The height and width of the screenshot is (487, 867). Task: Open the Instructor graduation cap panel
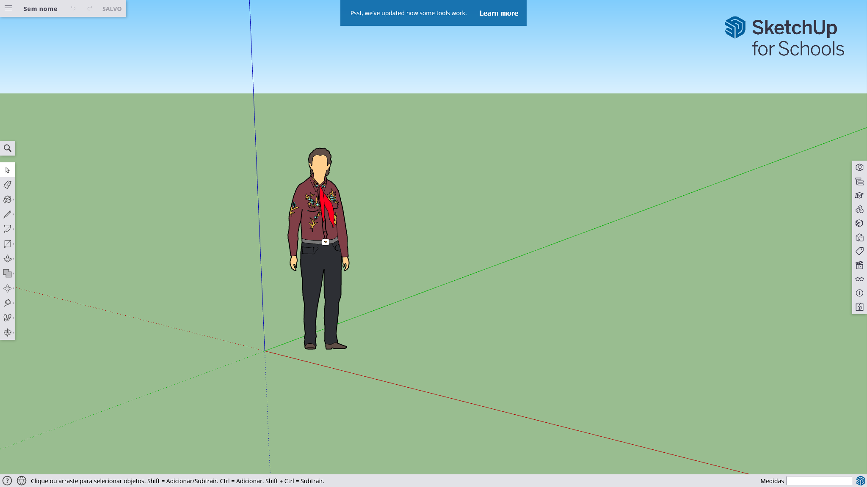coord(859,195)
